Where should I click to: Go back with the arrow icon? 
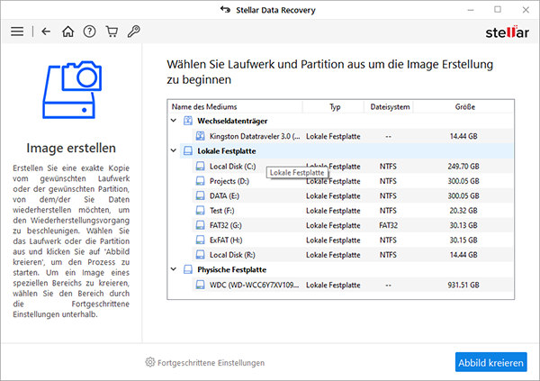pyautogui.click(x=46, y=32)
